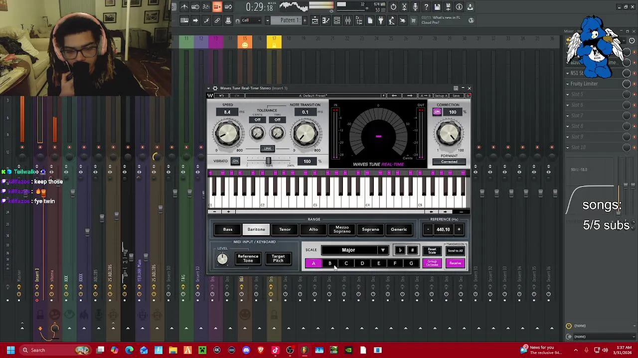Open the FL Studio piano roll view
Viewport: 638px width, 358px height.
pos(325,20)
